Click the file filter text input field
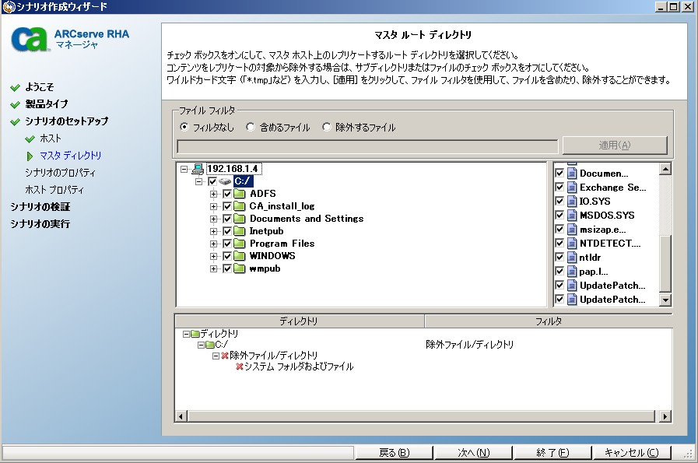This screenshot has width=698, height=463. coord(367,146)
